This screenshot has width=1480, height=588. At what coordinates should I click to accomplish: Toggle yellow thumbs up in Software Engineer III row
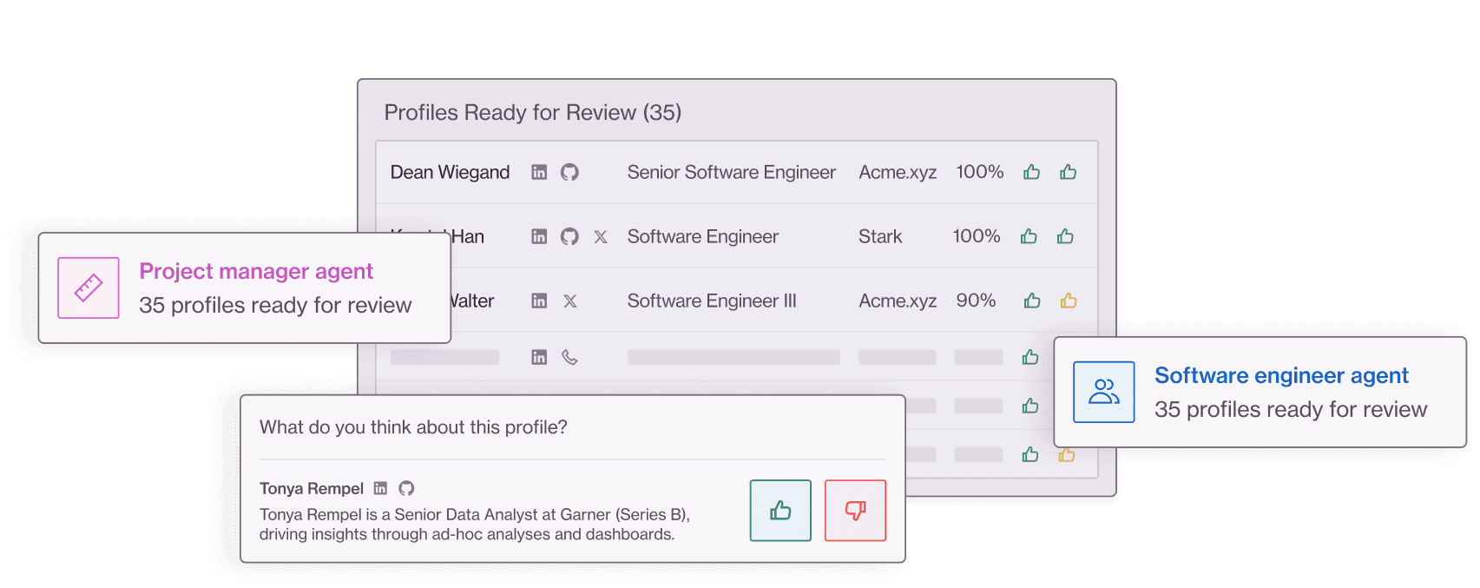click(x=1068, y=301)
